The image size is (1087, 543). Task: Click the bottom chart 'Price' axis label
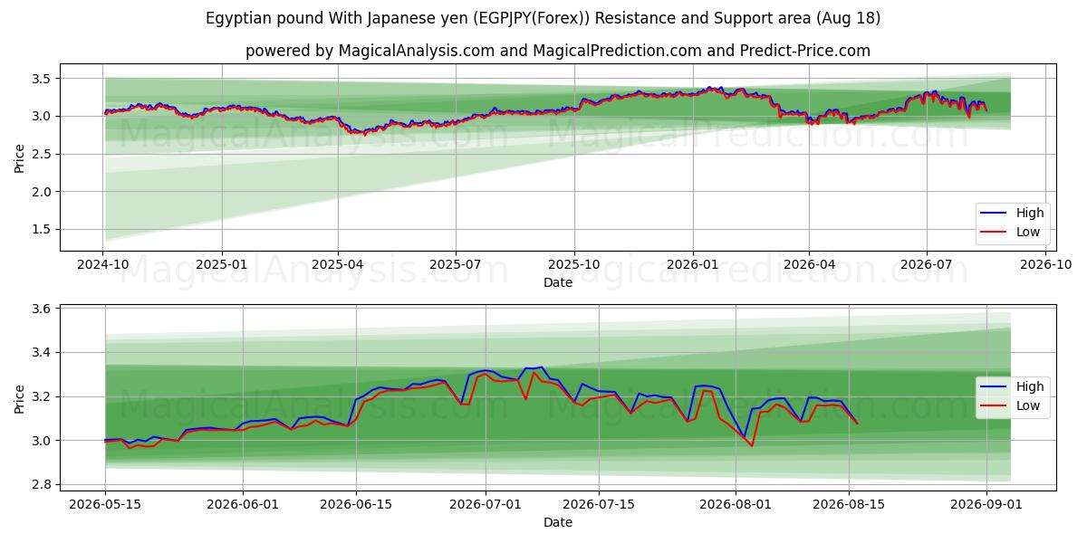point(20,397)
